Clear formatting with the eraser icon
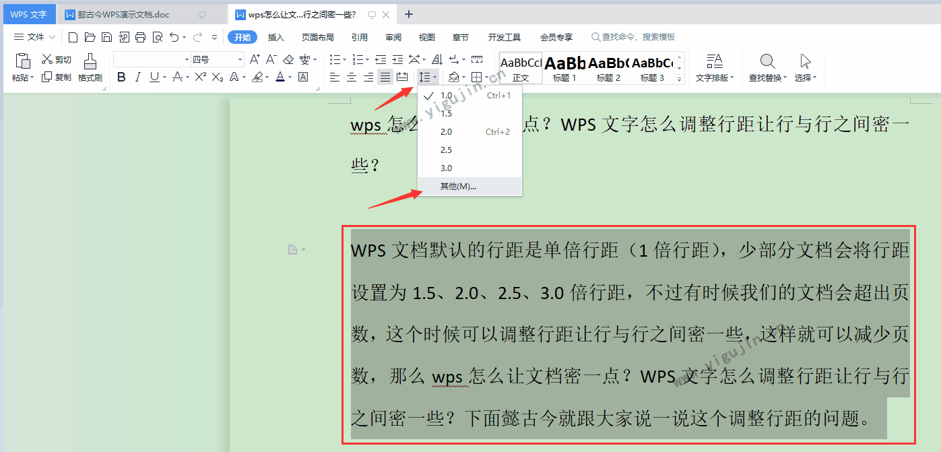This screenshot has width=941, height=452. (x=288, y=59)
